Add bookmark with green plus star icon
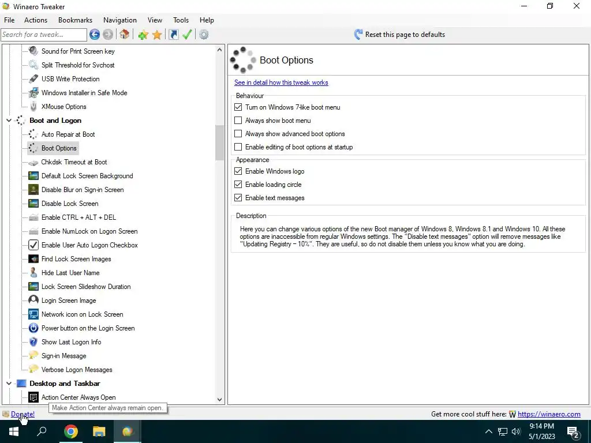Screen dimensions: 591x443 pos(143,35)
